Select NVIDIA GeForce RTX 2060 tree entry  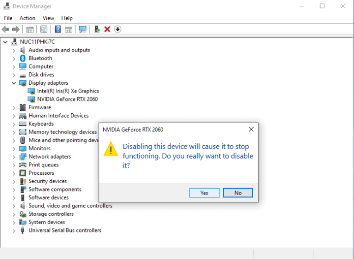[67, 99]
